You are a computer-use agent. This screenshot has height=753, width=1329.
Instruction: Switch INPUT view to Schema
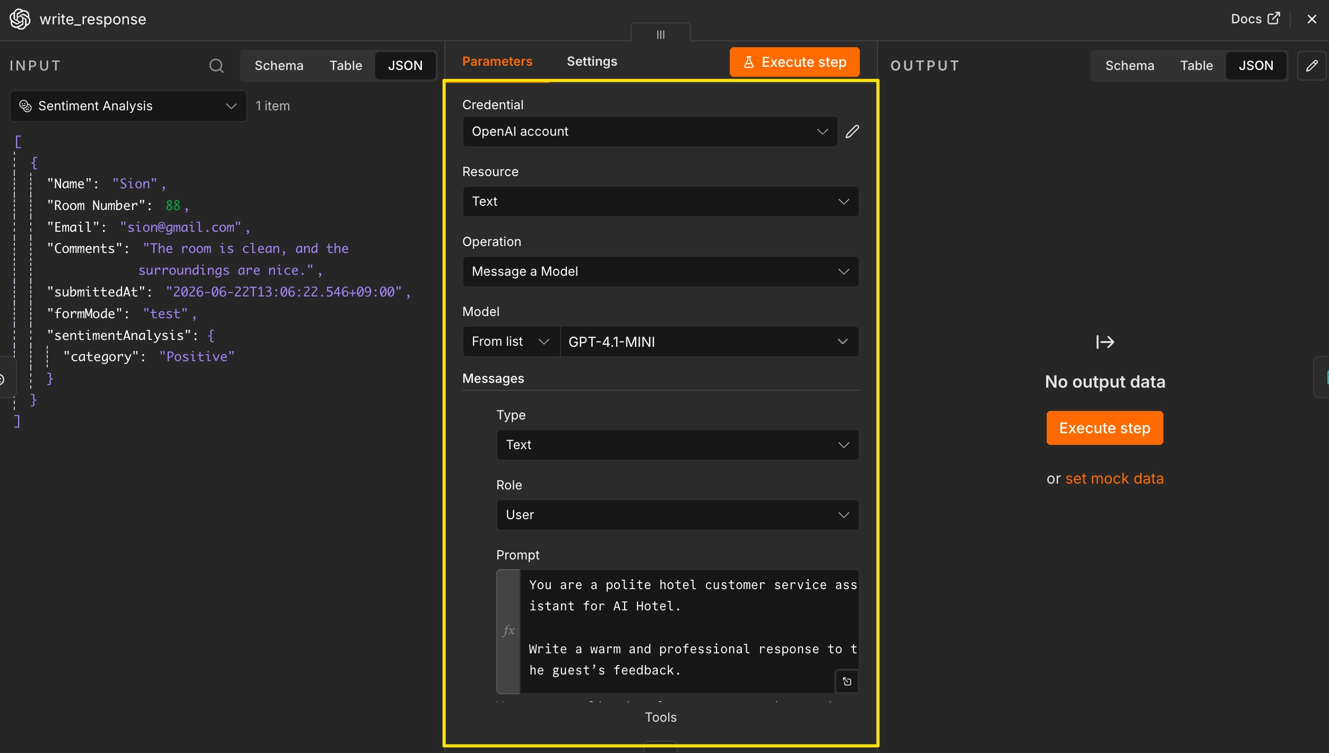point(279,66)
